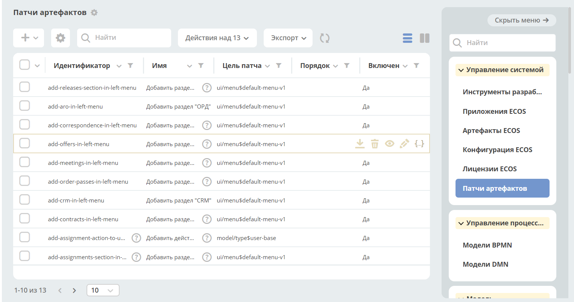Click add-crm-in-left-menu identifier cell
The height and width of the screenshot is (302, 574).
76,201
